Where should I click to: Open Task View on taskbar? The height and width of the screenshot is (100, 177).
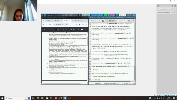(x=33, y=98)
